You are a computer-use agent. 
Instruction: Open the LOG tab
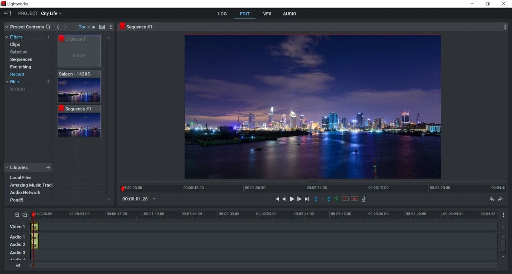tap(222, 14)
